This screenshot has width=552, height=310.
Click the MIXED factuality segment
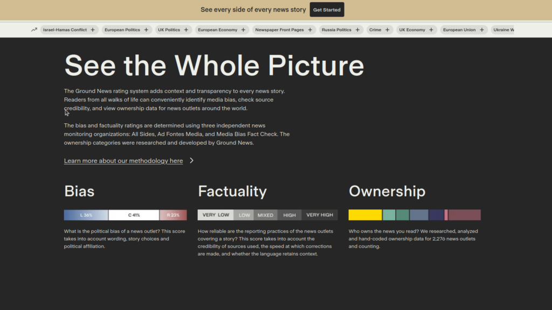(x=265, y=215)
